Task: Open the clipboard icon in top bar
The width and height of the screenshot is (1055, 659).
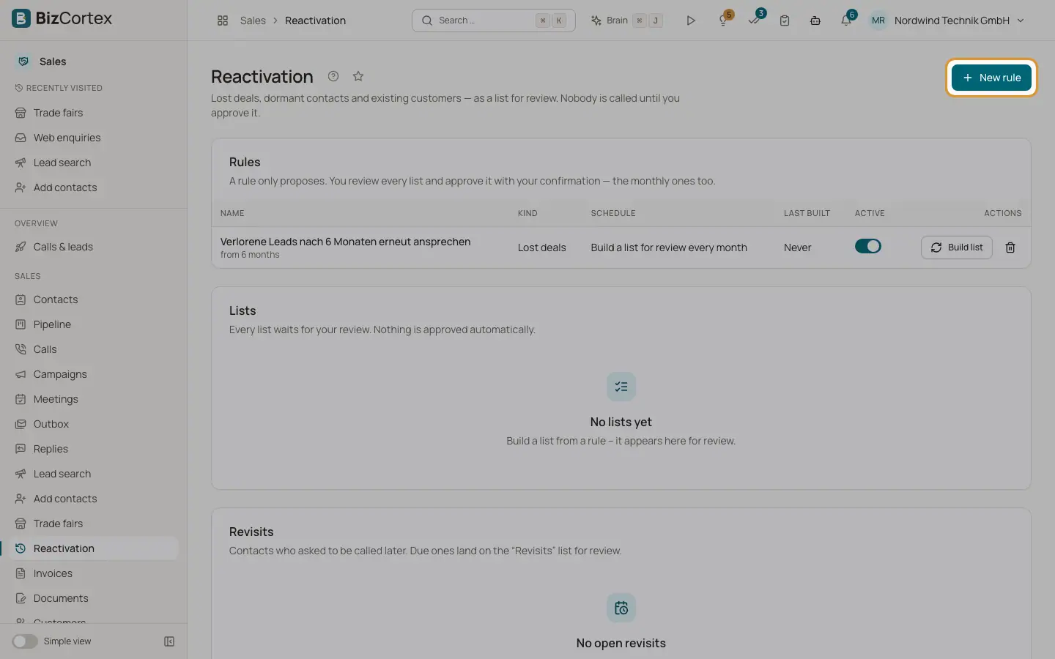Action: click(785, 21)
